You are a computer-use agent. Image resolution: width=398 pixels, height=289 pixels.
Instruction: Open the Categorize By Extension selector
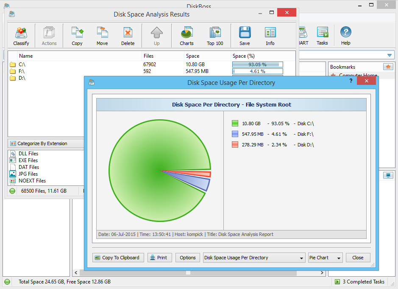pos(46,143)
